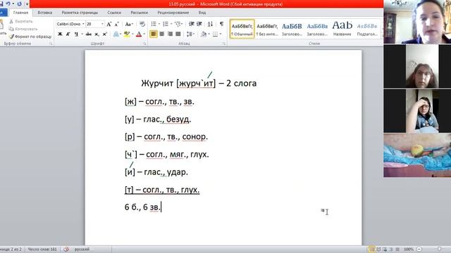Toggle bold (Ж) formatting

tap(60, 34)
